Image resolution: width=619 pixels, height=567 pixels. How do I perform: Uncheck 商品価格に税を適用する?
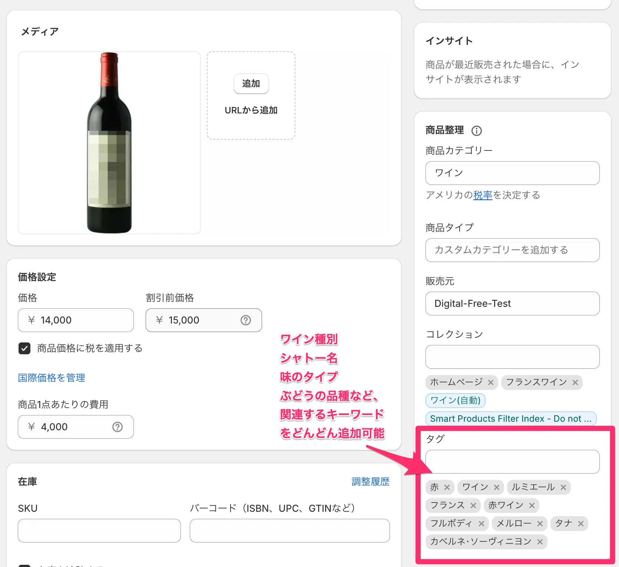pos(24,348)
